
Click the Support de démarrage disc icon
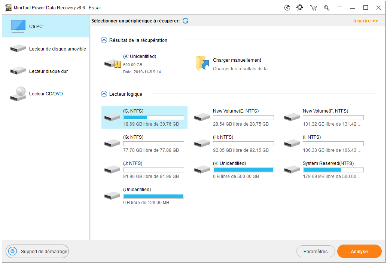[x=13, y=251]
